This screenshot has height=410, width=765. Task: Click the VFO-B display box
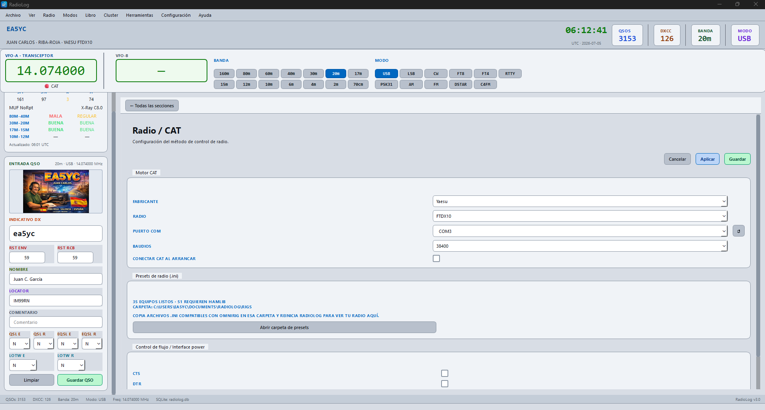162,71
